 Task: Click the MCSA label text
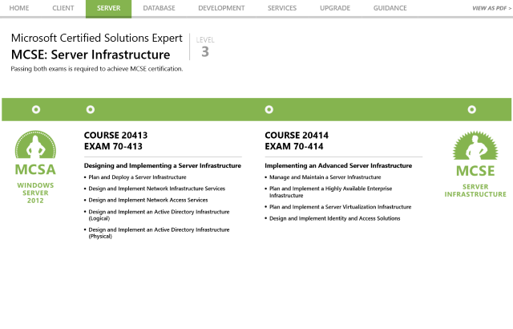(35, 169)
